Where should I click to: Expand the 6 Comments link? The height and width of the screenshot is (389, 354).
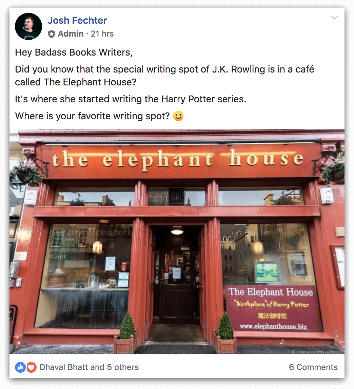[313, 367]
